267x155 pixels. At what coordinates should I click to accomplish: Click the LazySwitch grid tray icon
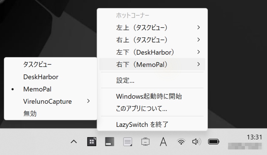[x=92, y=142]
